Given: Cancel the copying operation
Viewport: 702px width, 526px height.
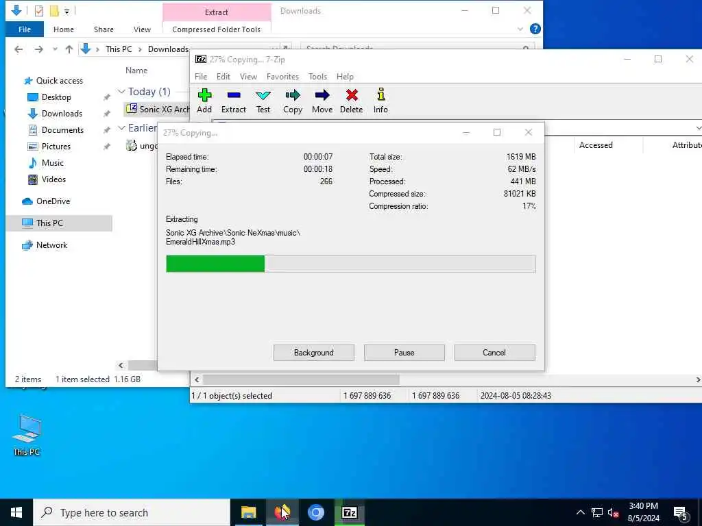Looking at the screenshot, I should (494, 353).
